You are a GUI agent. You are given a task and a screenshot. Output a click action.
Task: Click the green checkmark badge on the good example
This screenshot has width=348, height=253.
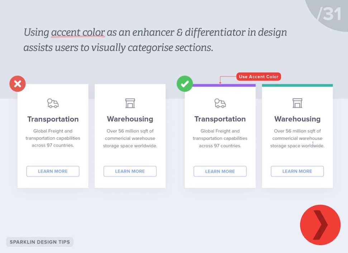[x=185, y=84]
